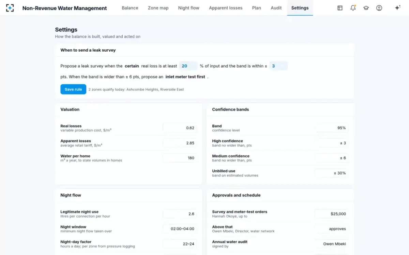Click the Night flow section heading
The height and width of the screenshot is (255, 409).
71,195
